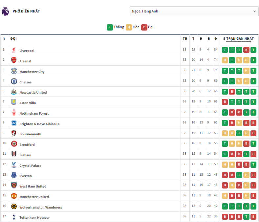
Task: Open the Nottingham Forest team link
Action: (x=34, y=113)
